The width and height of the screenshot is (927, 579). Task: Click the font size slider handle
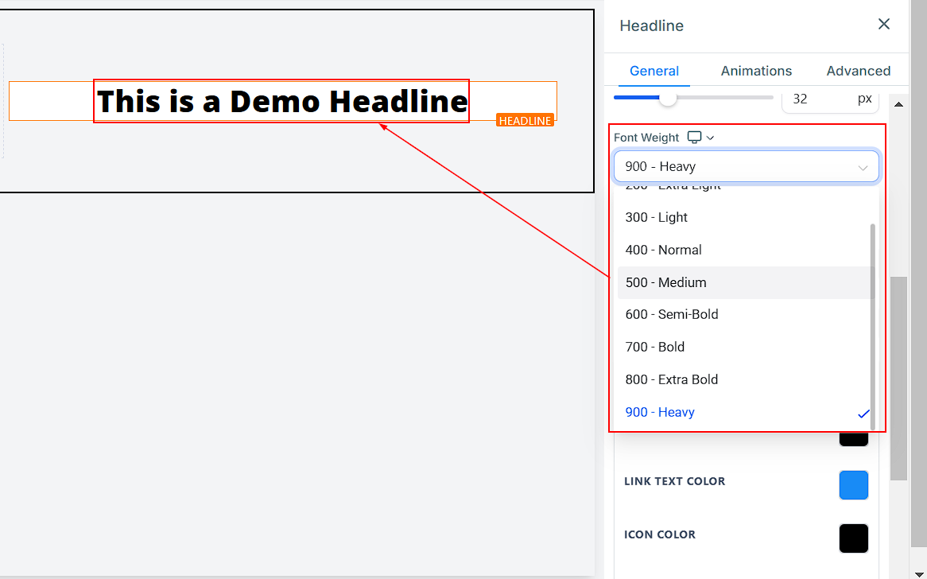point(668,98)
